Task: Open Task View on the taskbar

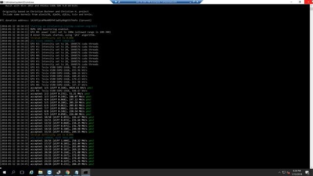Action: pyautogui.click(x=22, y=172)
